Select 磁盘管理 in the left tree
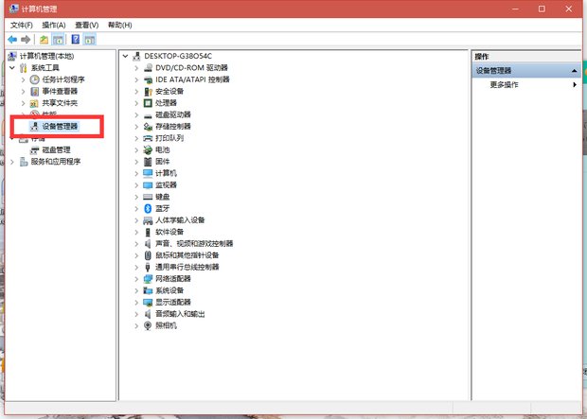The width and height of the screenshot is (587, 419). click(x=56, y=149)
